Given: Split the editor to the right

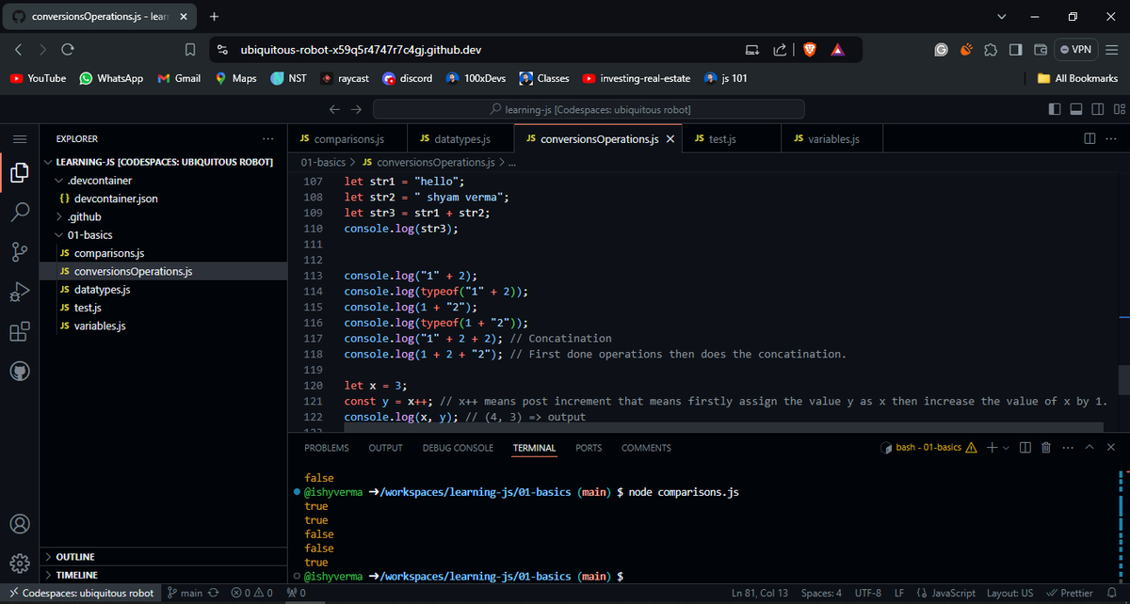Looking at the screenshot, I should (x=1090, y=138).
